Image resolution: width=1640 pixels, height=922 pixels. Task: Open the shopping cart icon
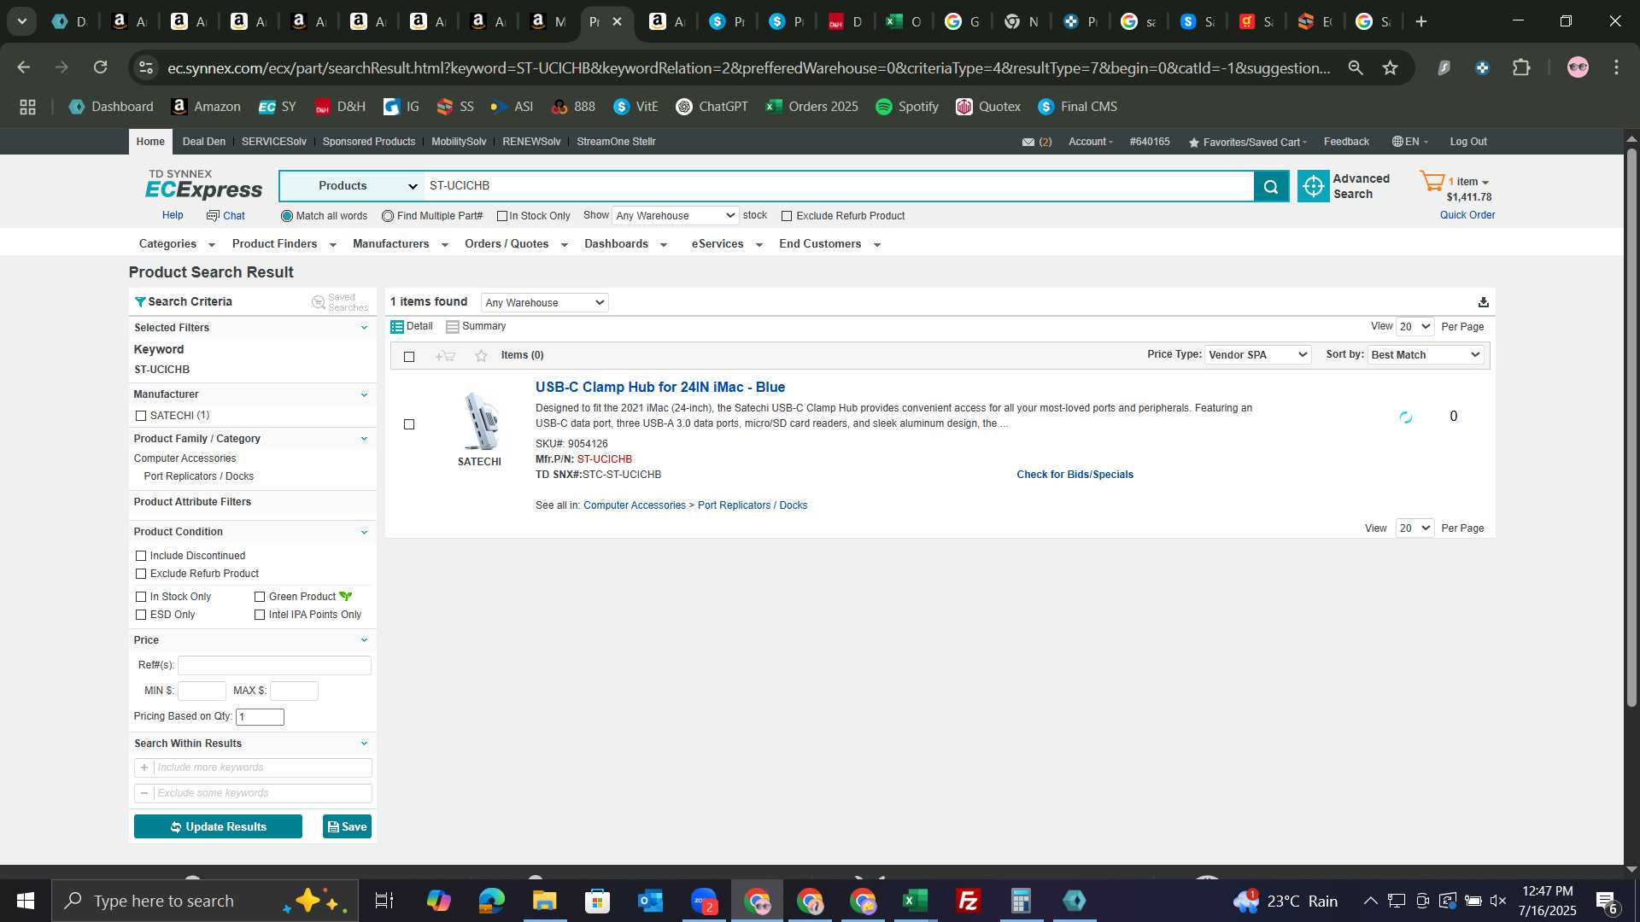1432,182
